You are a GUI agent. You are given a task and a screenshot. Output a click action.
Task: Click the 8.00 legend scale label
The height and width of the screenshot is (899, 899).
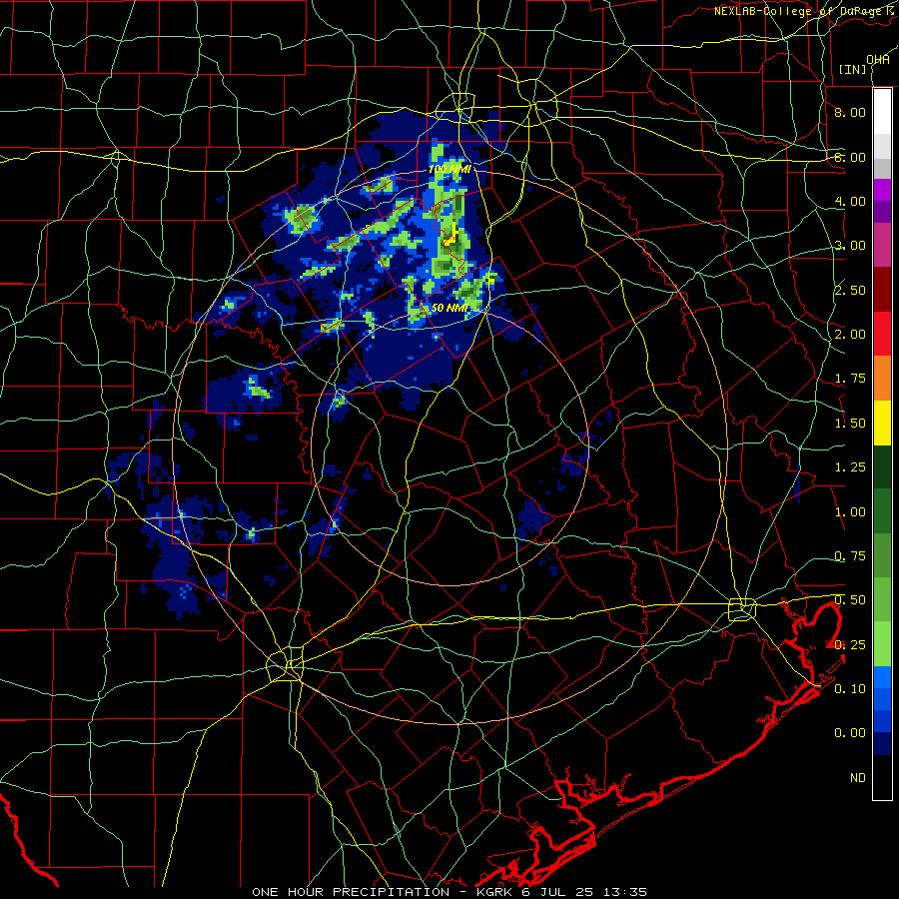click(850, 112)
